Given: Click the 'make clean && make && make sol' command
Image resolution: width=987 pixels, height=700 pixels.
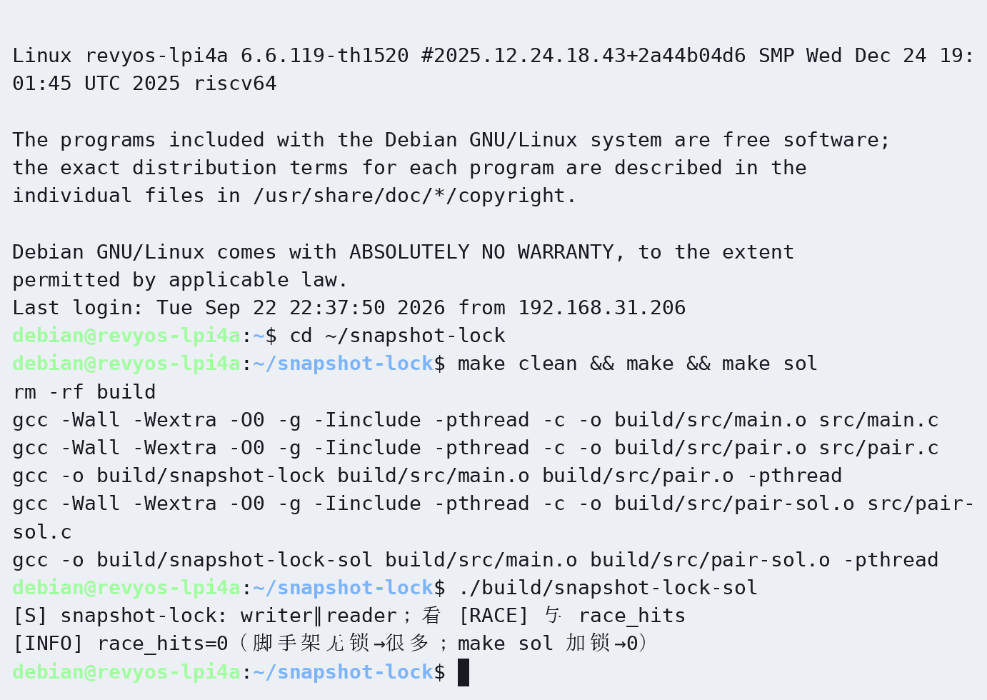Looking at the screenshot, I should pyautogui.click(x=637, y=364).
